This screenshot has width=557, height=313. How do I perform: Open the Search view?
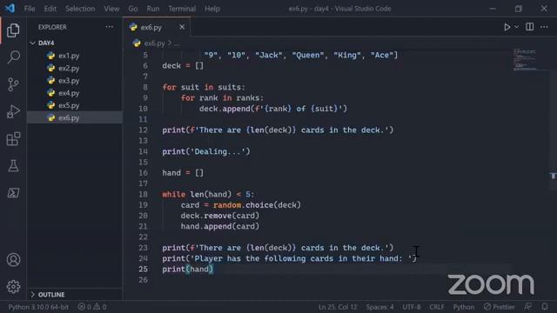(x=13, y=57)
